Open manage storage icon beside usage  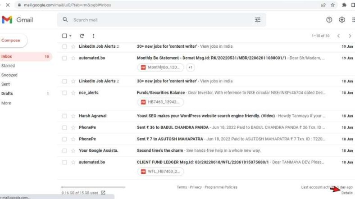tap(103, 193)
